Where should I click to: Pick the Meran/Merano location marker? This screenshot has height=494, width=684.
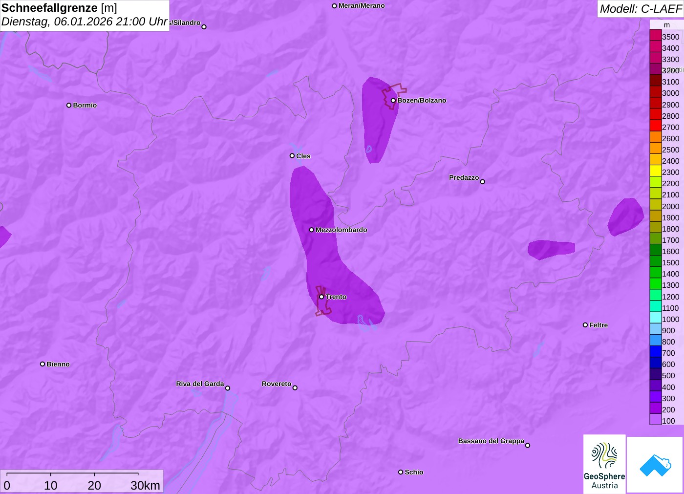click(334, 6)
